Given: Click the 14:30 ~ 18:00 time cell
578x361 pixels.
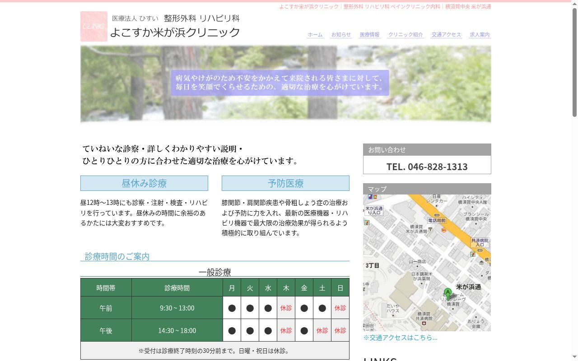Looking at the screenshot, I should click(x=177, y=330).
